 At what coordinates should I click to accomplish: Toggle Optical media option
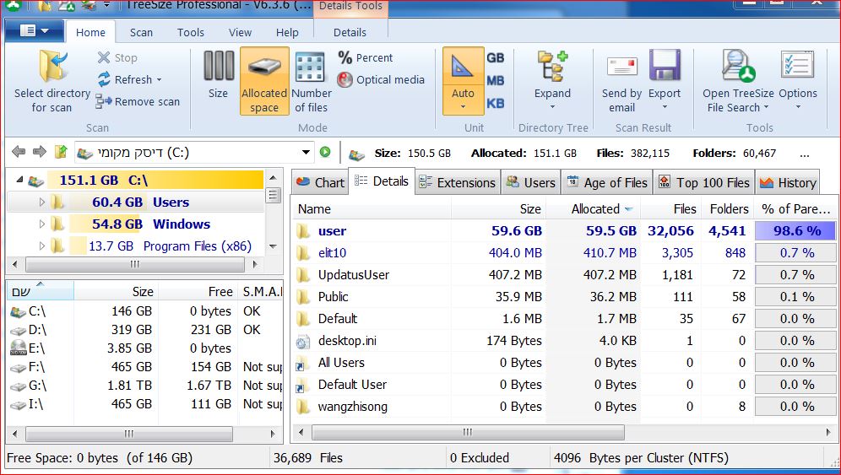[x=381, y=79]
